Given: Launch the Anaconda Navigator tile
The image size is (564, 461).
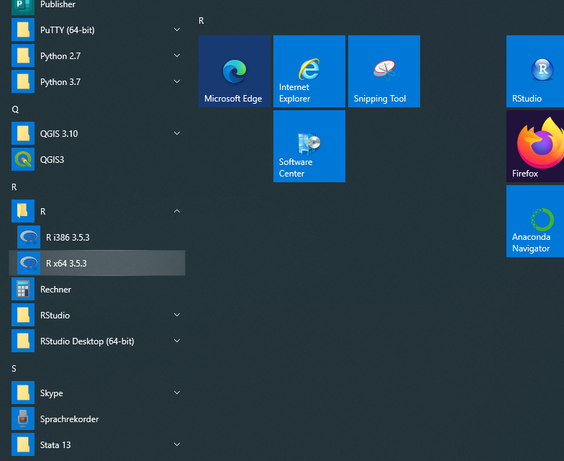Looking at the screenshot, I should click(535, 221).
